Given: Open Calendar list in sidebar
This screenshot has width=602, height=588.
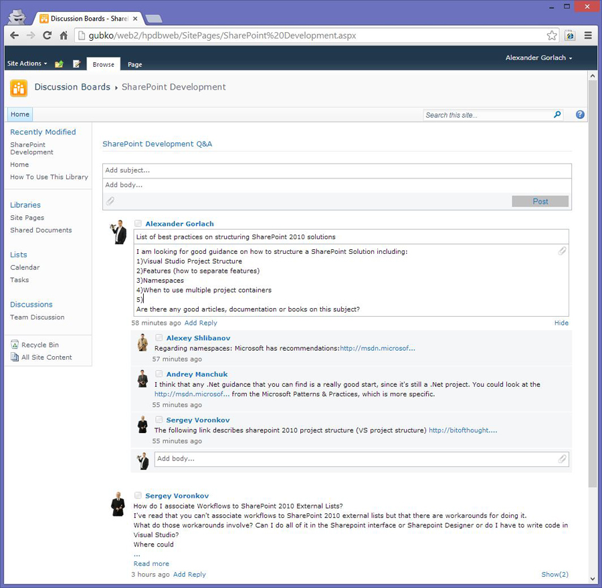Looking at the screenshot, I should (x=25, y=267).
